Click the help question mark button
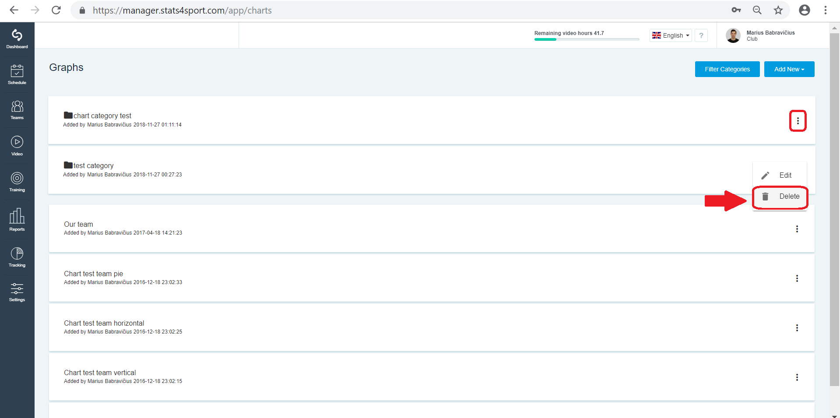Screen dimensions: 840x418 pyautogui.click(x=701, y=35)
